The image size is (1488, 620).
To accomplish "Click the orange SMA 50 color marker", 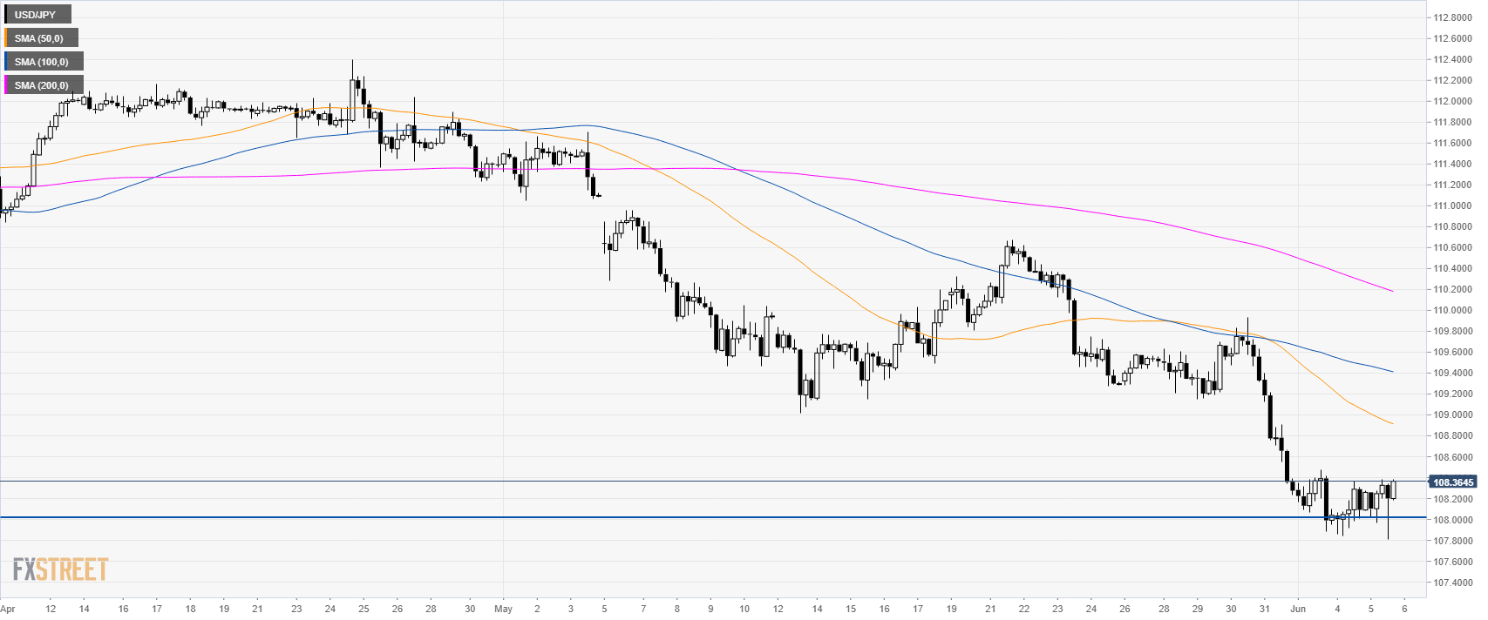I will pos(6,38).
